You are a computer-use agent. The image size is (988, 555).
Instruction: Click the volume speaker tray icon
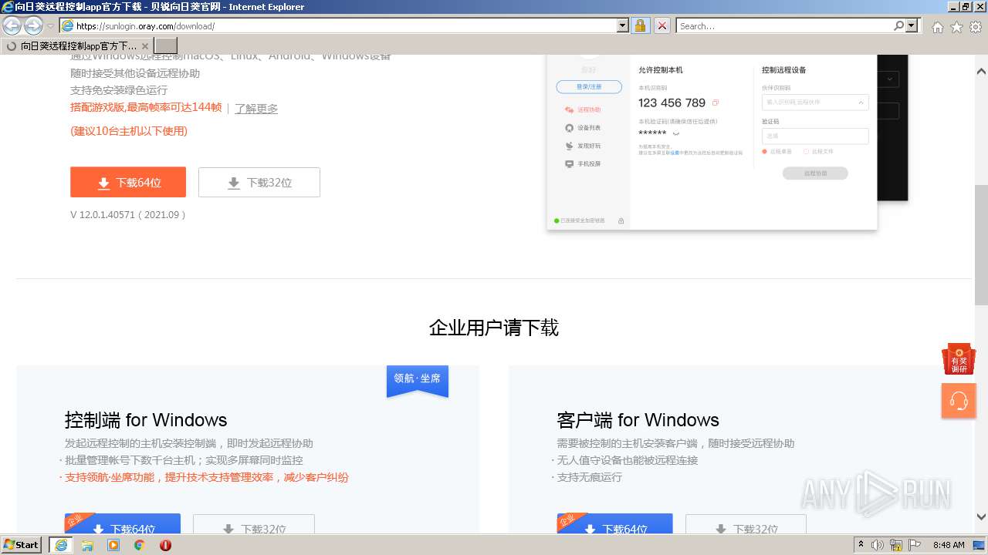tap(878, 545)
